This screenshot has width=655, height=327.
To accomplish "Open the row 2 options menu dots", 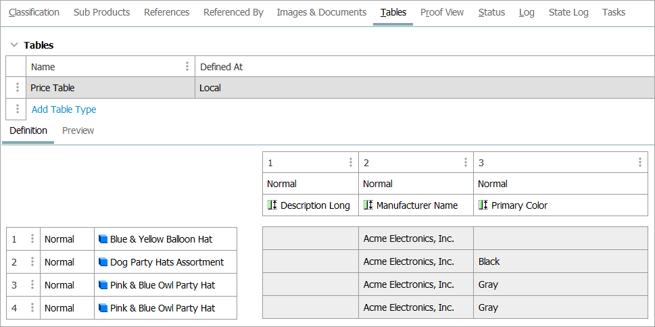I will (x=32, y=262).
